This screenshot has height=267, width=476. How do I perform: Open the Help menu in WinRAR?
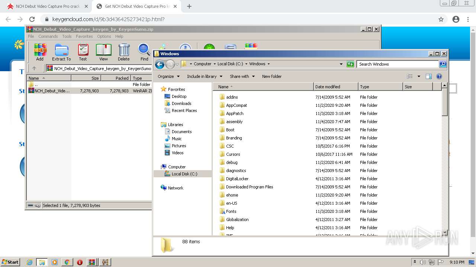119,36
